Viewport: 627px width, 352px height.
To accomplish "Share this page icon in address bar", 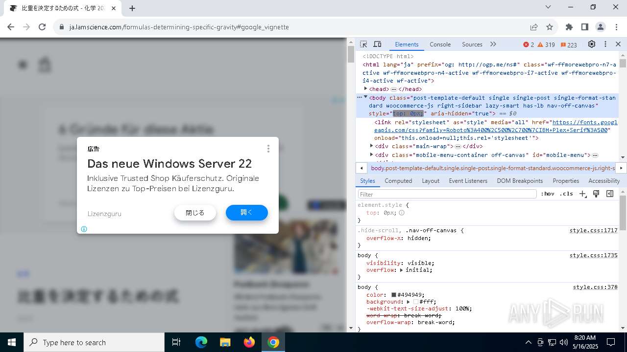I will [x=534, y=27].
